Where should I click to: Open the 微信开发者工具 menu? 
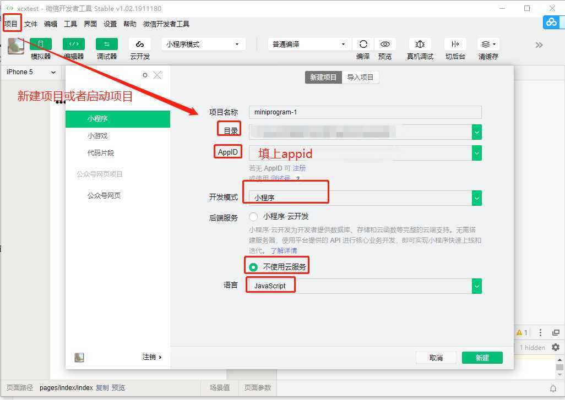tap(166, 24)
